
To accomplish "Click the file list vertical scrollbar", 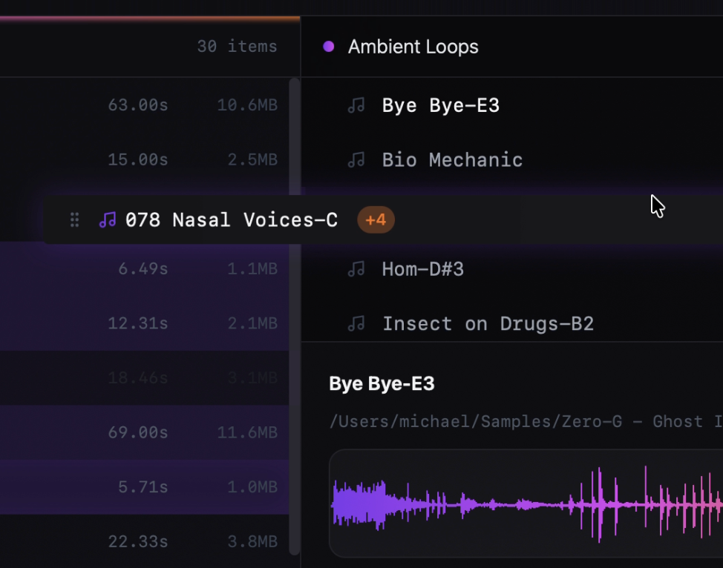I will [294, 311].
